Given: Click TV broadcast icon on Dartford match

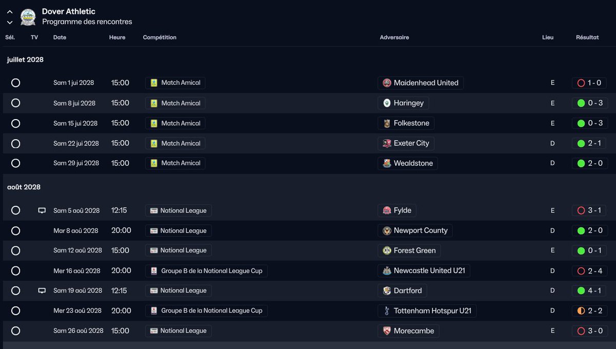Looking at the screenshot, I should (42, 290).
